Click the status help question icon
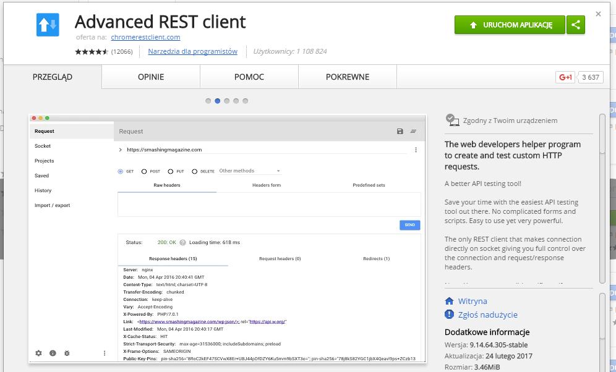 182,242
